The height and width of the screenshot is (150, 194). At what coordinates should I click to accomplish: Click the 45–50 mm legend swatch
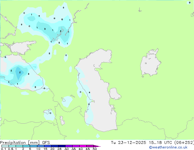[x=90, y=146]
